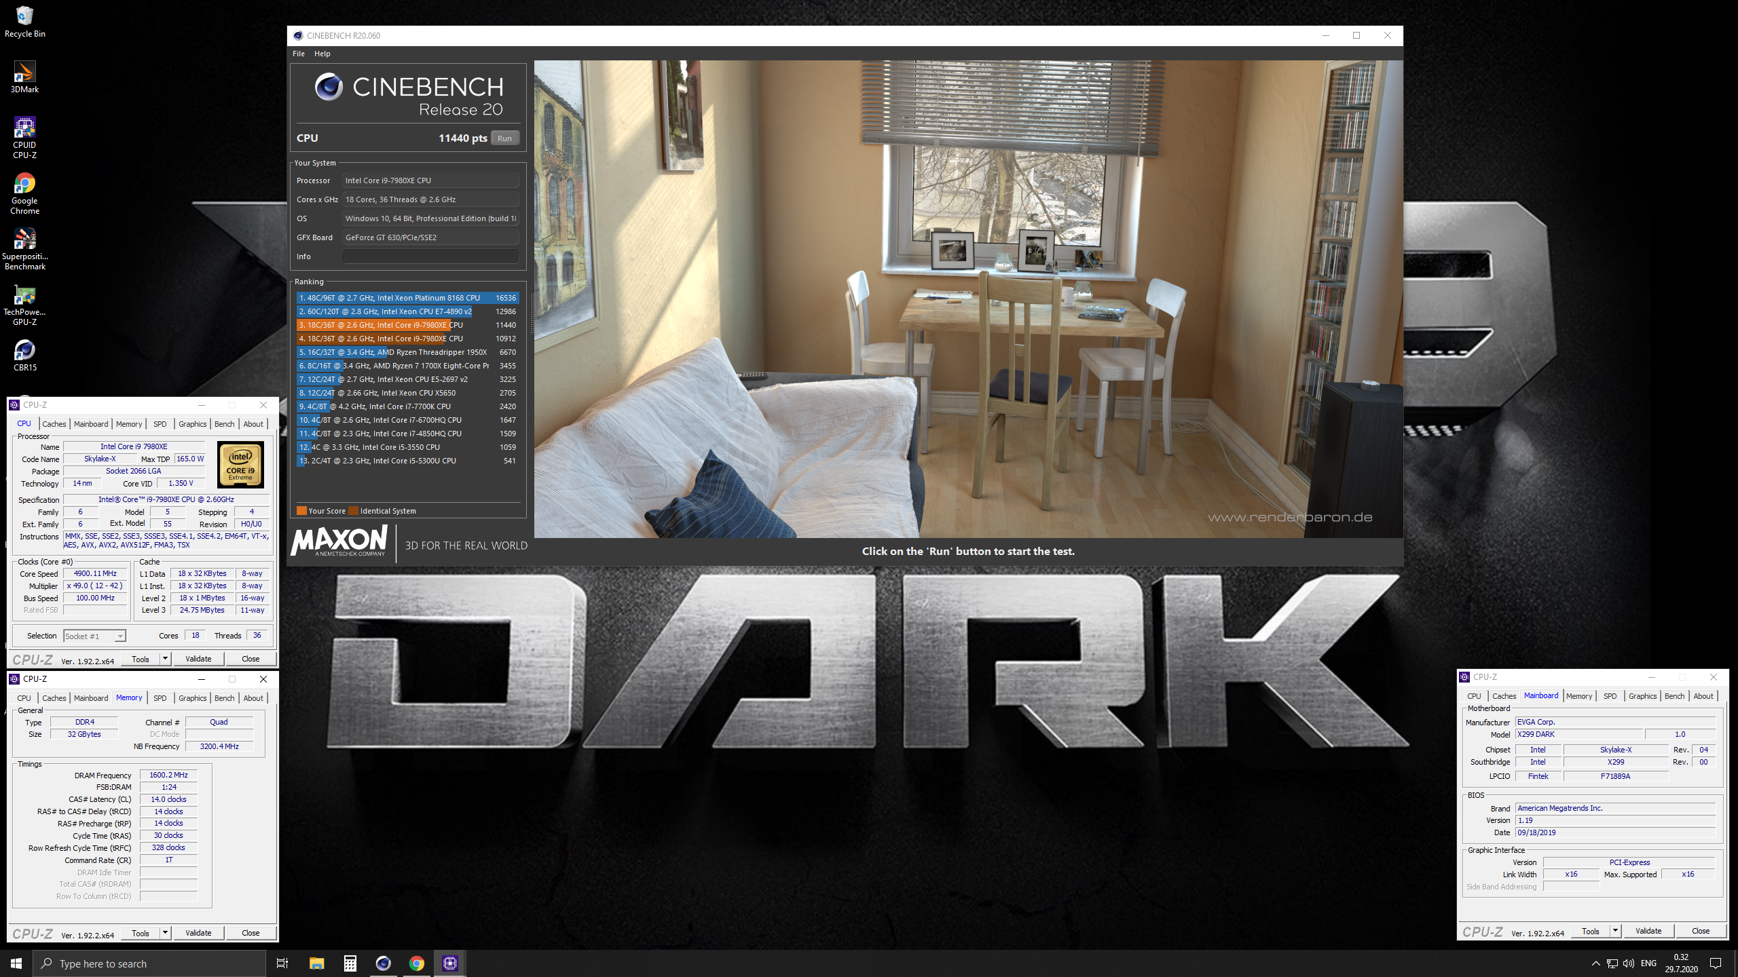Click the Calculator icon in the taskbar

(350, 963)
